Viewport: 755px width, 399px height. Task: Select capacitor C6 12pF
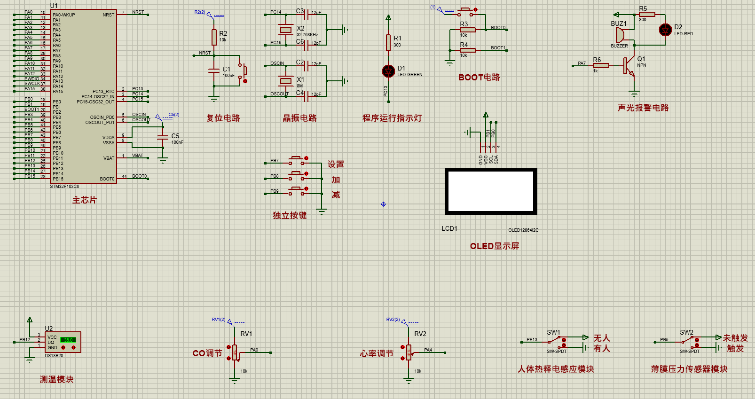click(x=307, y=46)
